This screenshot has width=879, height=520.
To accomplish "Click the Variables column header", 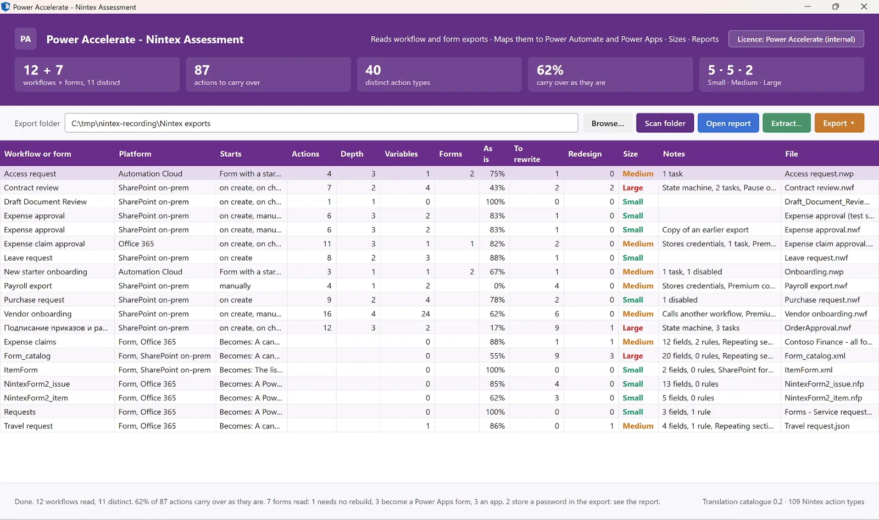I will [401, 154].
